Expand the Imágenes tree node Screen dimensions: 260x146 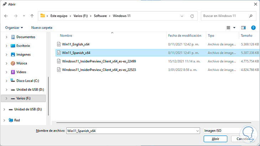click(x=6, y=55)
